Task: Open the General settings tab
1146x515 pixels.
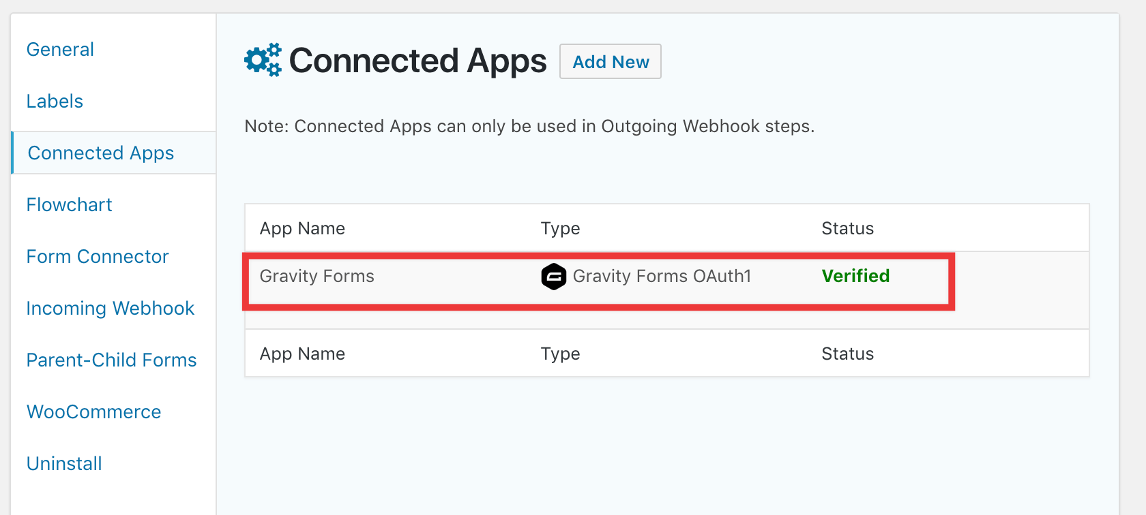Action: pos(60,50)
